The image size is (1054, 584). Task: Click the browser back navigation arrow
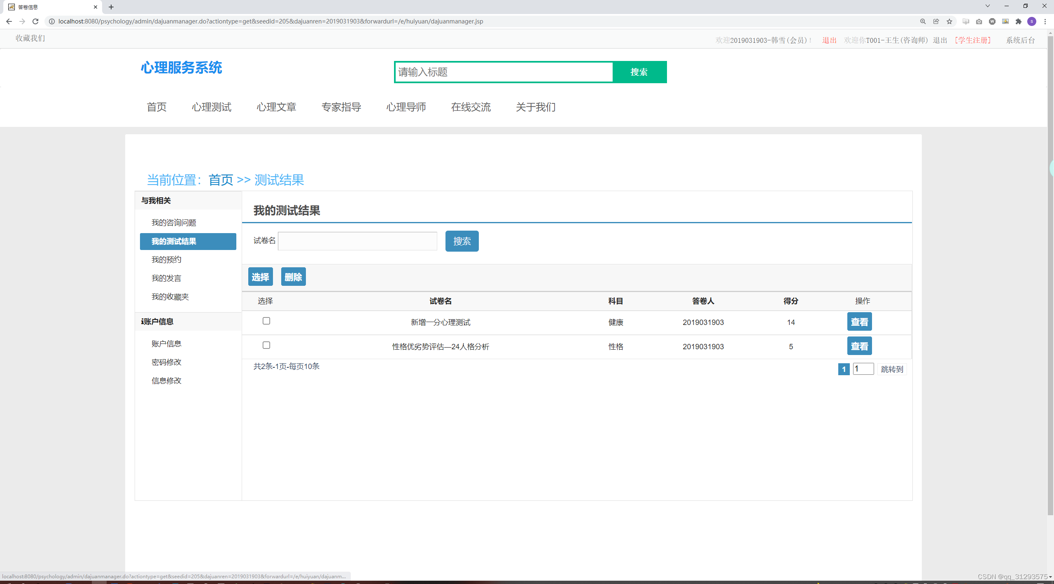(x=9, y=21)
